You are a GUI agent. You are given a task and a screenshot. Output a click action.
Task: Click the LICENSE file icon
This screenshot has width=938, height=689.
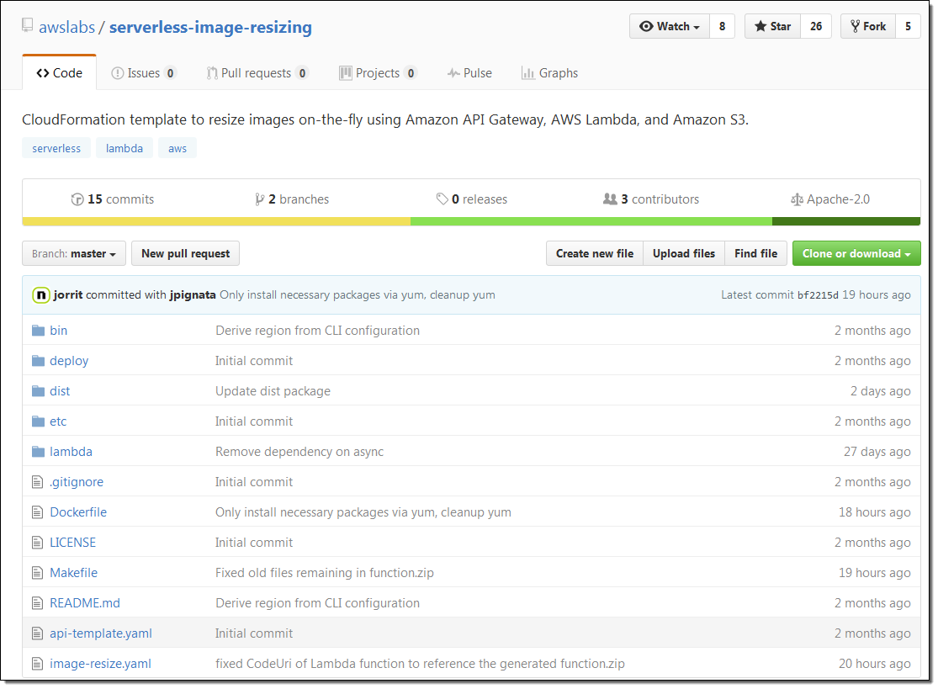point(38,543)
